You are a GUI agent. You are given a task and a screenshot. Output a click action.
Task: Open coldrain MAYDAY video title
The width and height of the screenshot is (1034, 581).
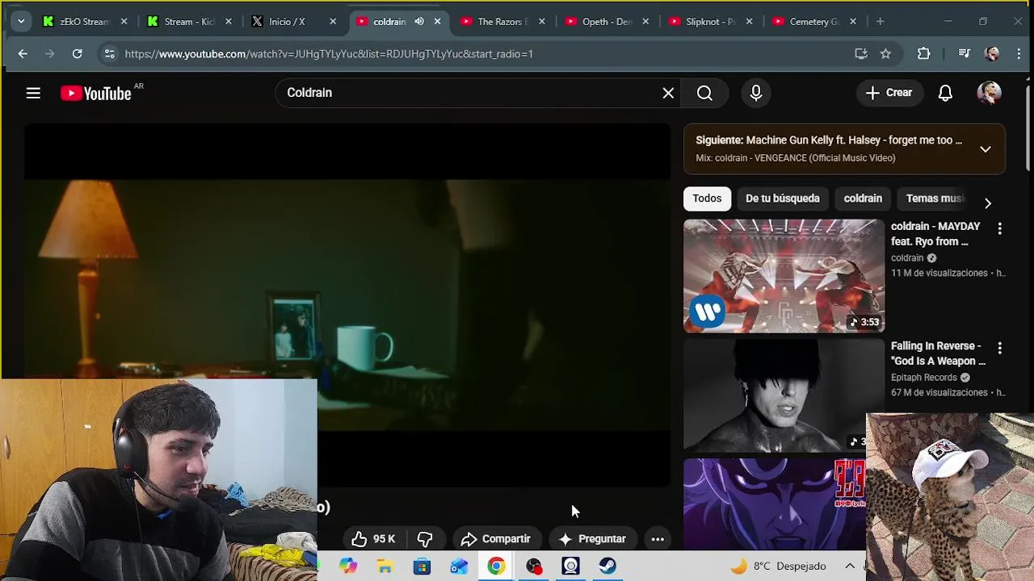tap(935, 234)
